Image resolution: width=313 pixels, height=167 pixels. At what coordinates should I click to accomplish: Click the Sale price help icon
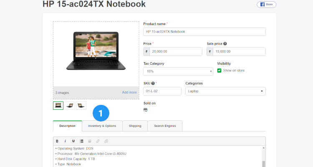[x=225, y=43]
